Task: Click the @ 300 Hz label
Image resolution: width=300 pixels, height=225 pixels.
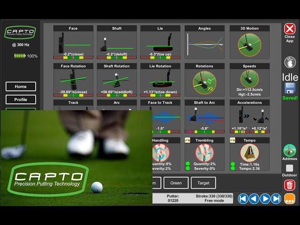Action: tap(21, 45)
